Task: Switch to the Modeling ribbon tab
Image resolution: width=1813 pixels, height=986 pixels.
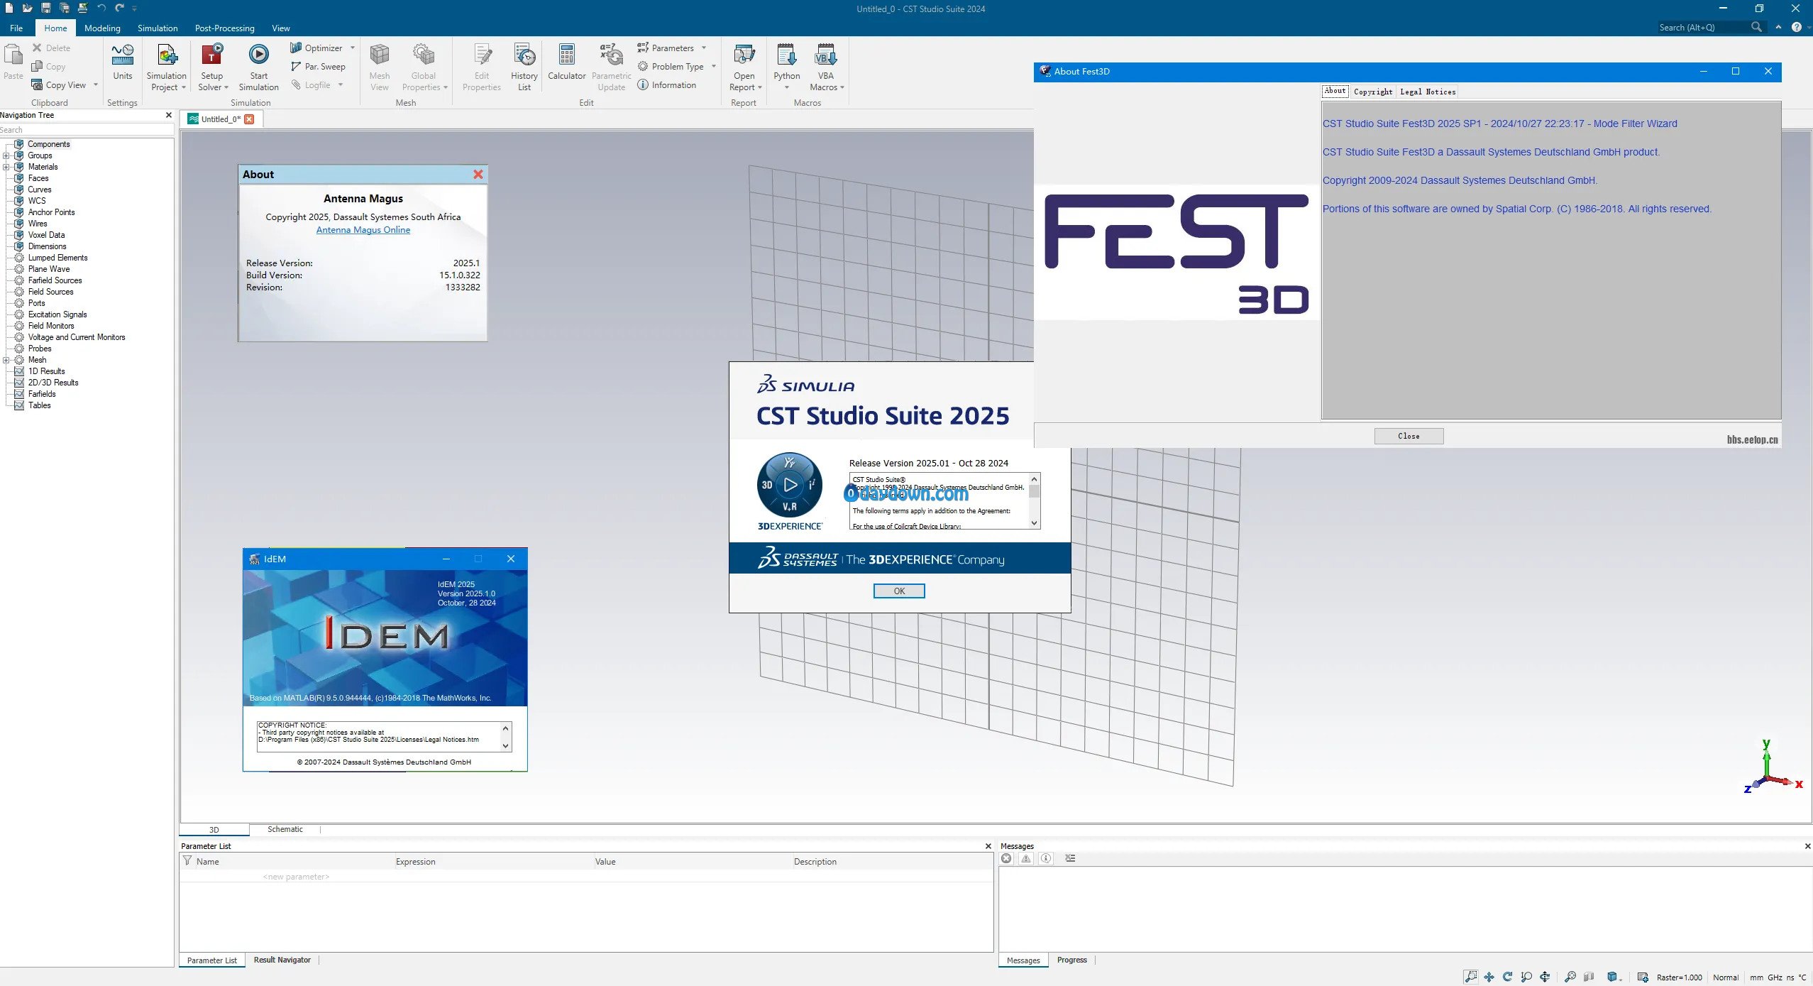Action: point(102,28)
